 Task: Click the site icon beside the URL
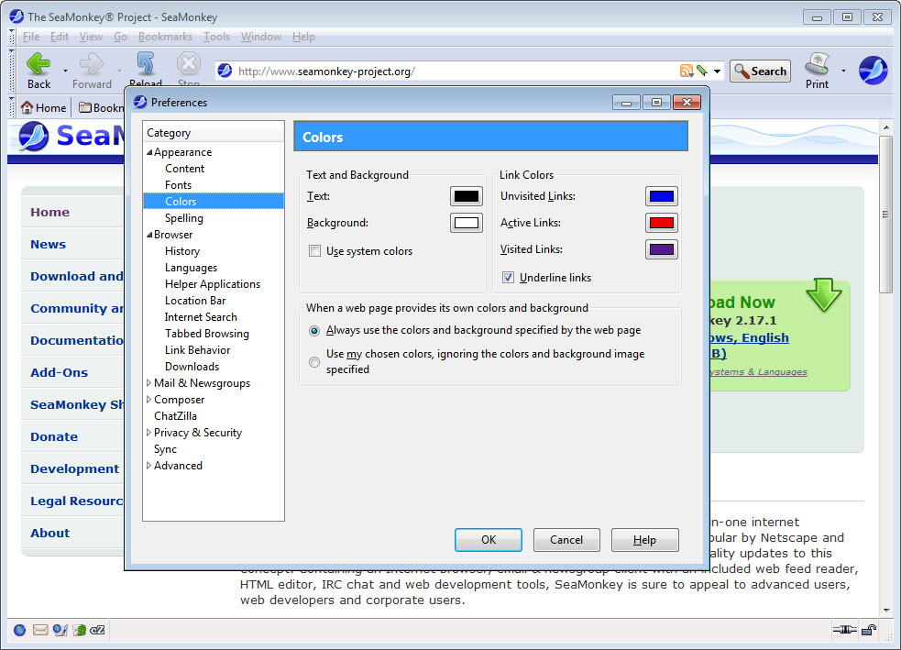pos(225,71)
